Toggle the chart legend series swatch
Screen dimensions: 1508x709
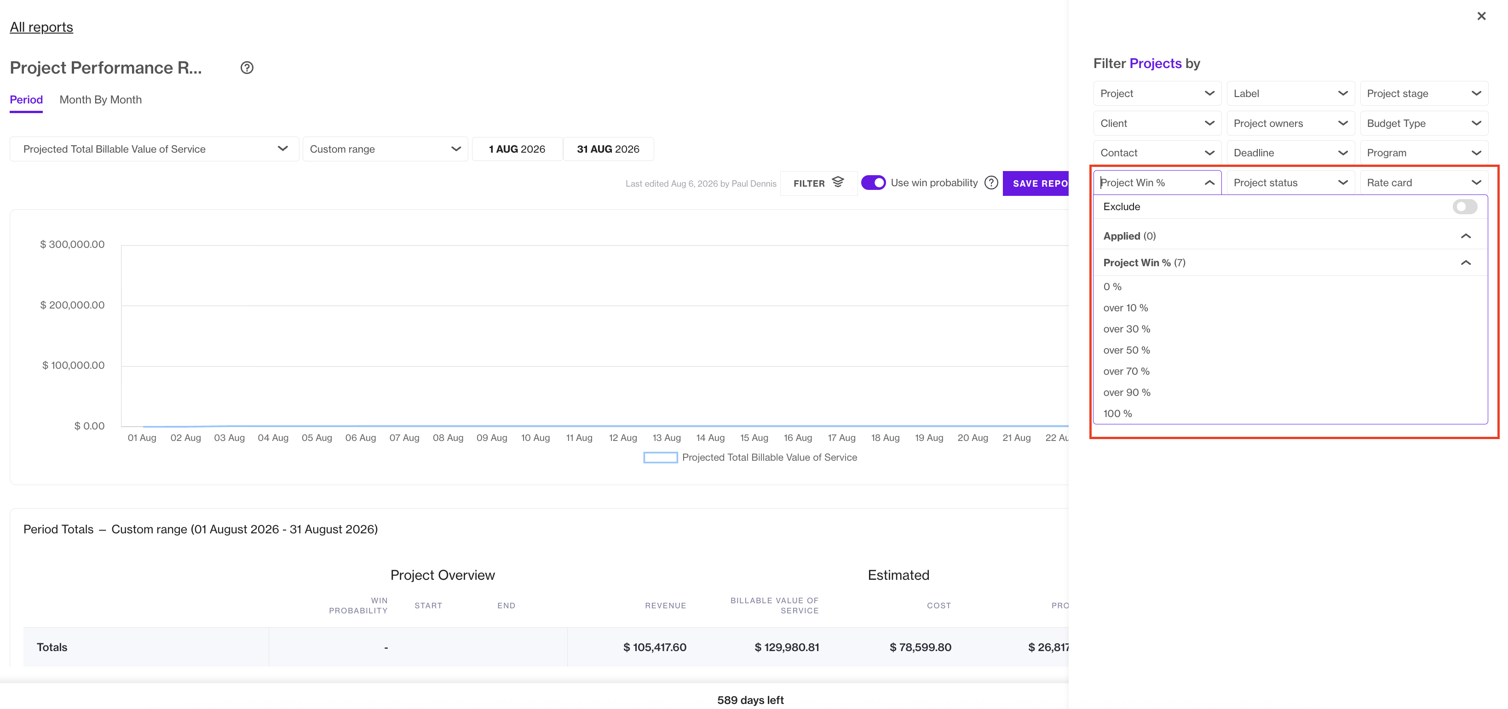tap(660, 457)
